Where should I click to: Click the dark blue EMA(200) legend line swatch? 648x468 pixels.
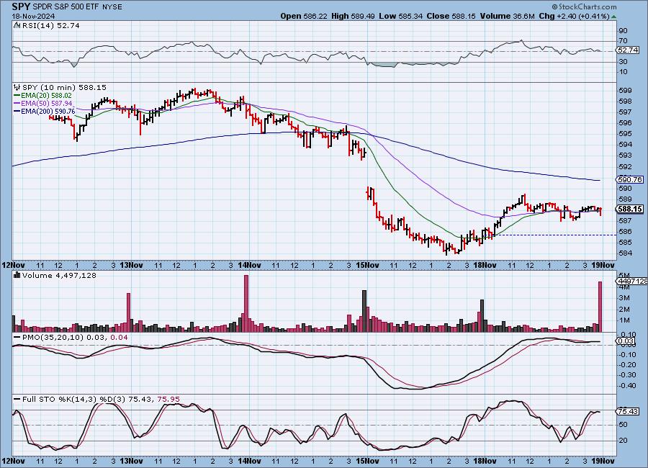(17, 111)
